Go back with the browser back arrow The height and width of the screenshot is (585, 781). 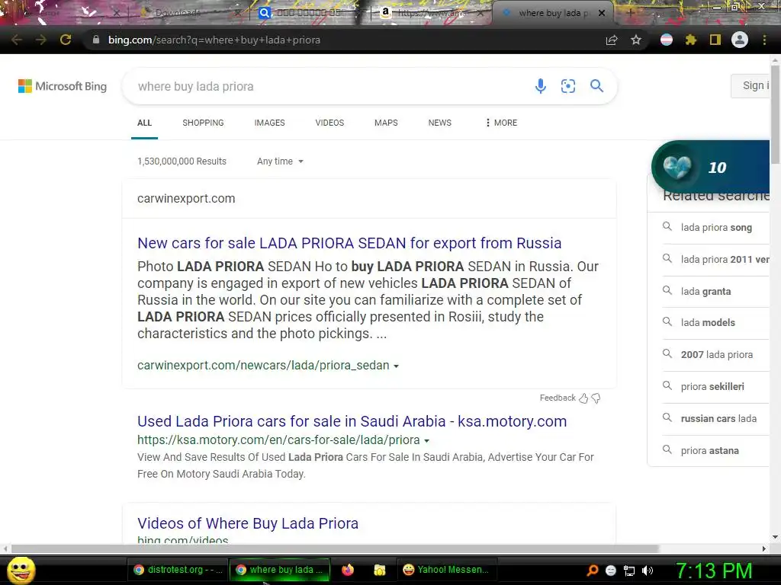click(17, 40)
